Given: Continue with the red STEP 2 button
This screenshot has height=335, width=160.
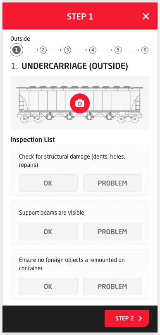Looking at the screenshot, I should pyautogui.click(x=127, y=318).
